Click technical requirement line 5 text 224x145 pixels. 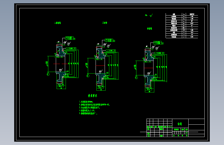pos(88,114)
